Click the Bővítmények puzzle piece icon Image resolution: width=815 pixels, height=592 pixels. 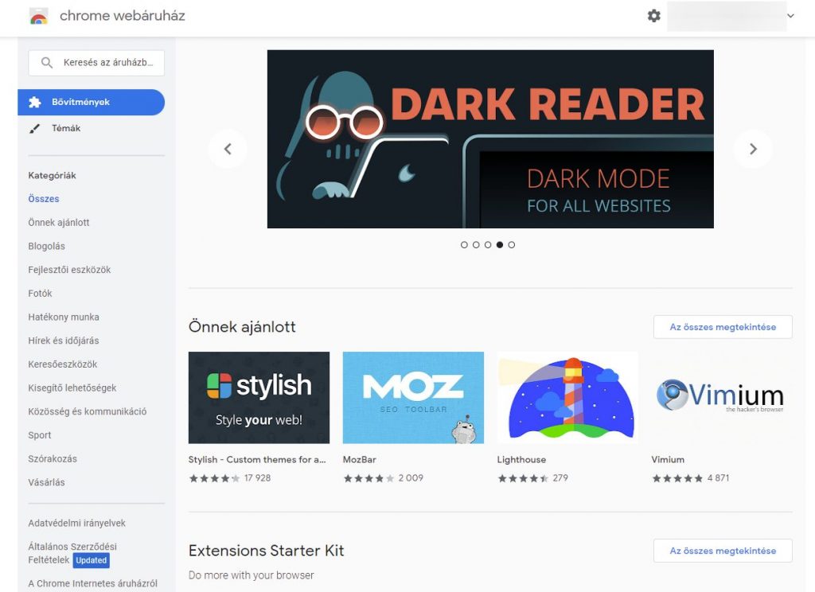click(x=35, y=102)
